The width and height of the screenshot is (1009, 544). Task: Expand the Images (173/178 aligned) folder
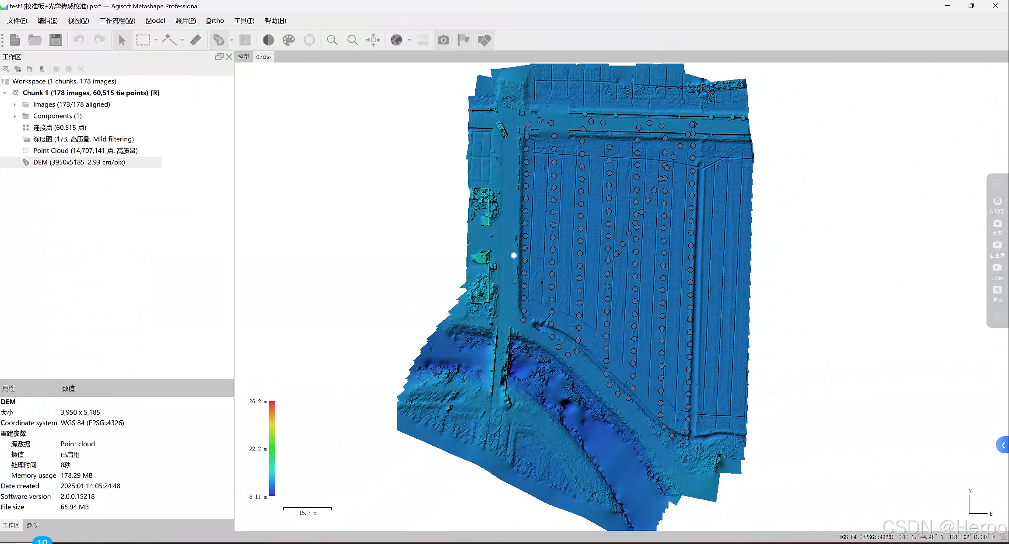[x=15, y=104]
